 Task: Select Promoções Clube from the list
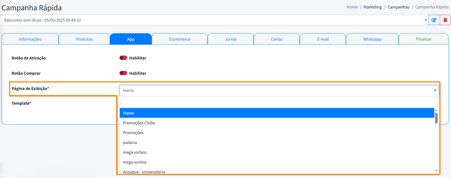tap(139, 123)
